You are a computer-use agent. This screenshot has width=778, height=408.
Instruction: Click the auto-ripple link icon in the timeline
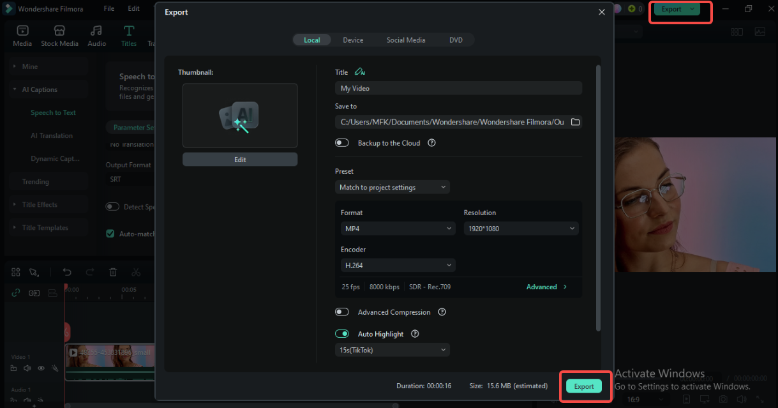[x=15, y=292]
